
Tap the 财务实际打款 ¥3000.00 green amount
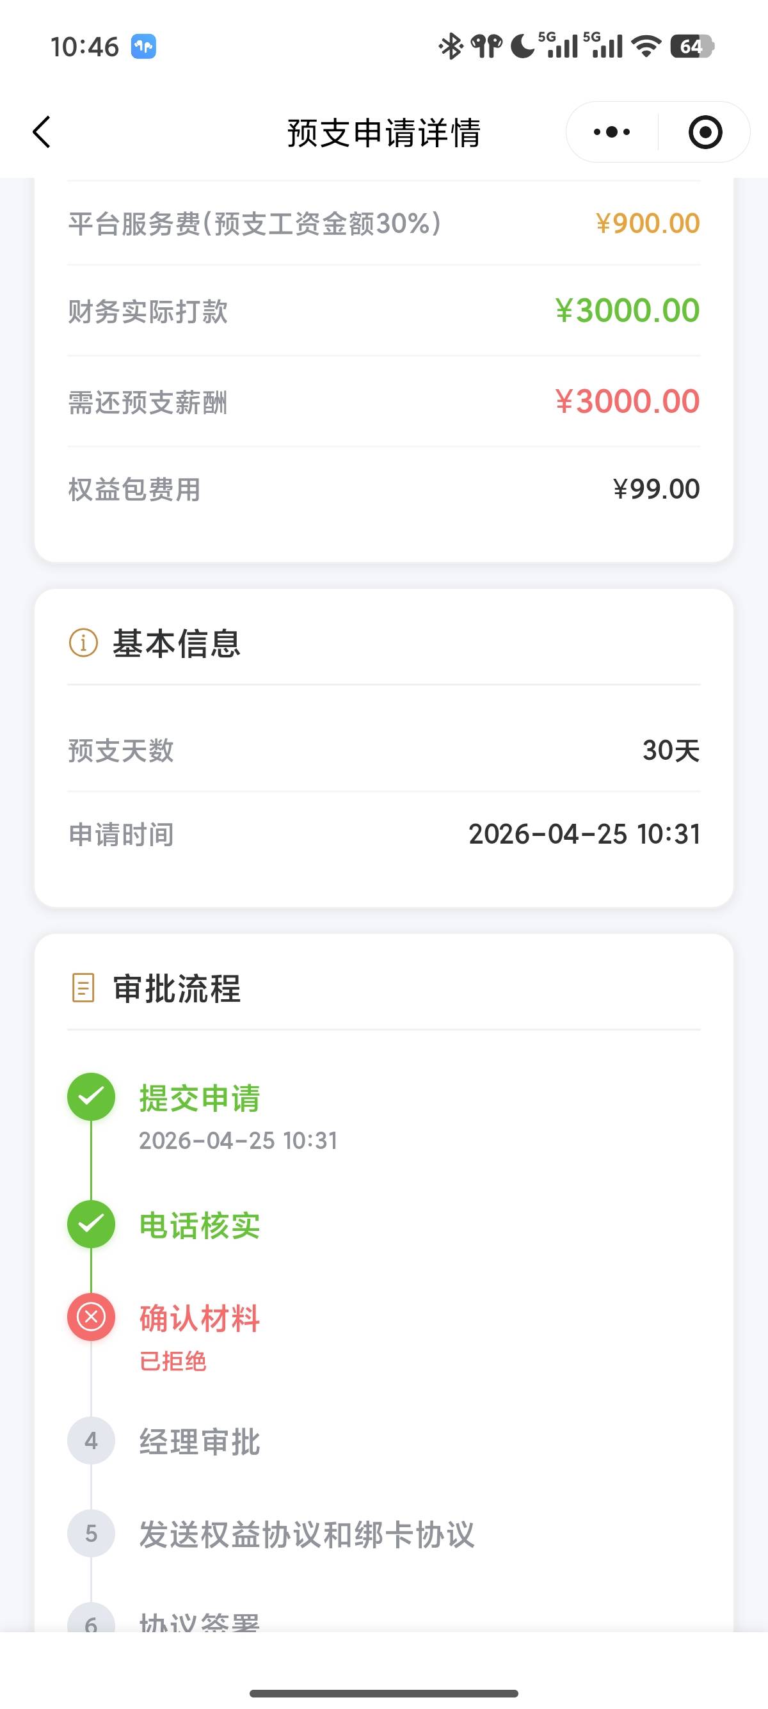pos(627,310)
